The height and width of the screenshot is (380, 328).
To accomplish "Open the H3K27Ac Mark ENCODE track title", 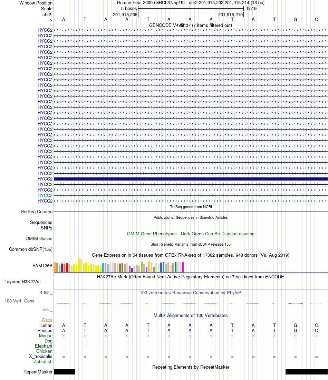I will coord(190,277).
